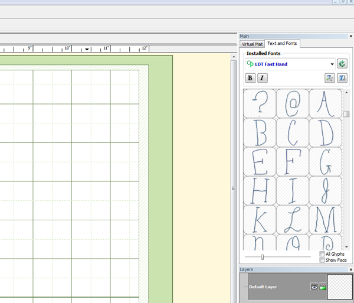Switch to the Virtual Mat tab

[252, 44]
